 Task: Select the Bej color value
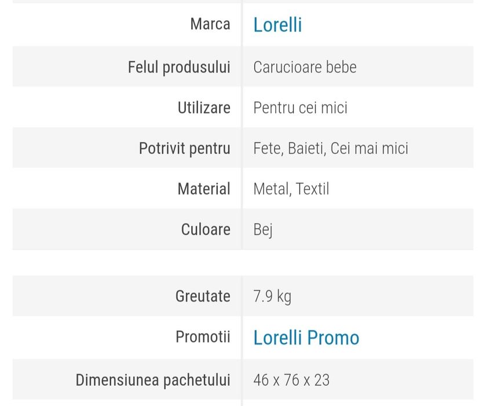tap(262, 230)
